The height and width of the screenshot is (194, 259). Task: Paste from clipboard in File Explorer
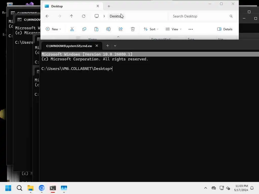click(96, 29)
